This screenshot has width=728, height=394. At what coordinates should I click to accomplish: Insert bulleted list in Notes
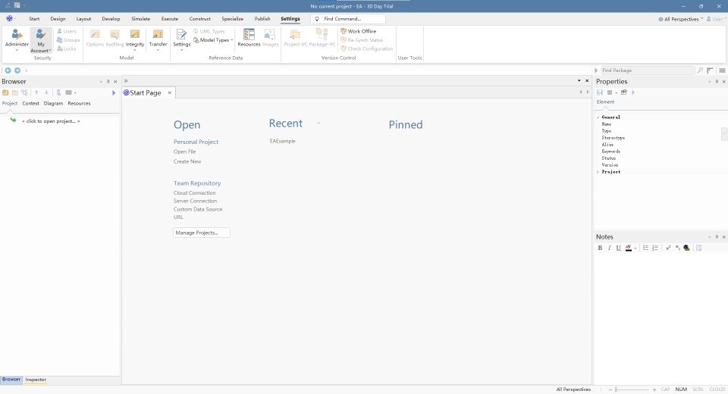tap(645, 248)
